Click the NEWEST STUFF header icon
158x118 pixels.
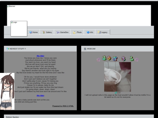tap(8, 49)
